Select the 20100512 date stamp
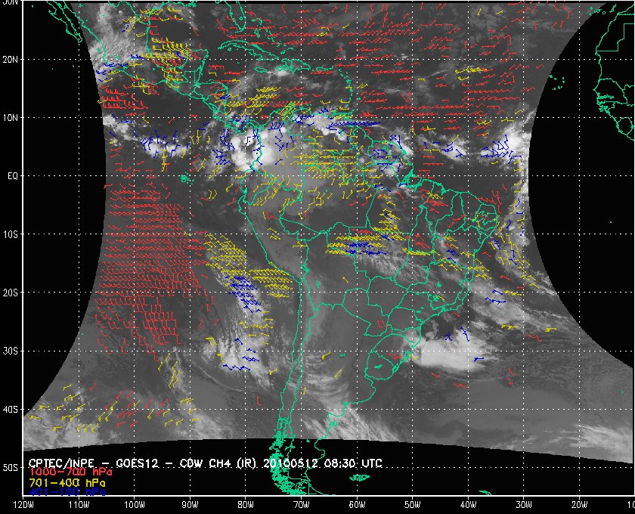 (x=291, y=463)
